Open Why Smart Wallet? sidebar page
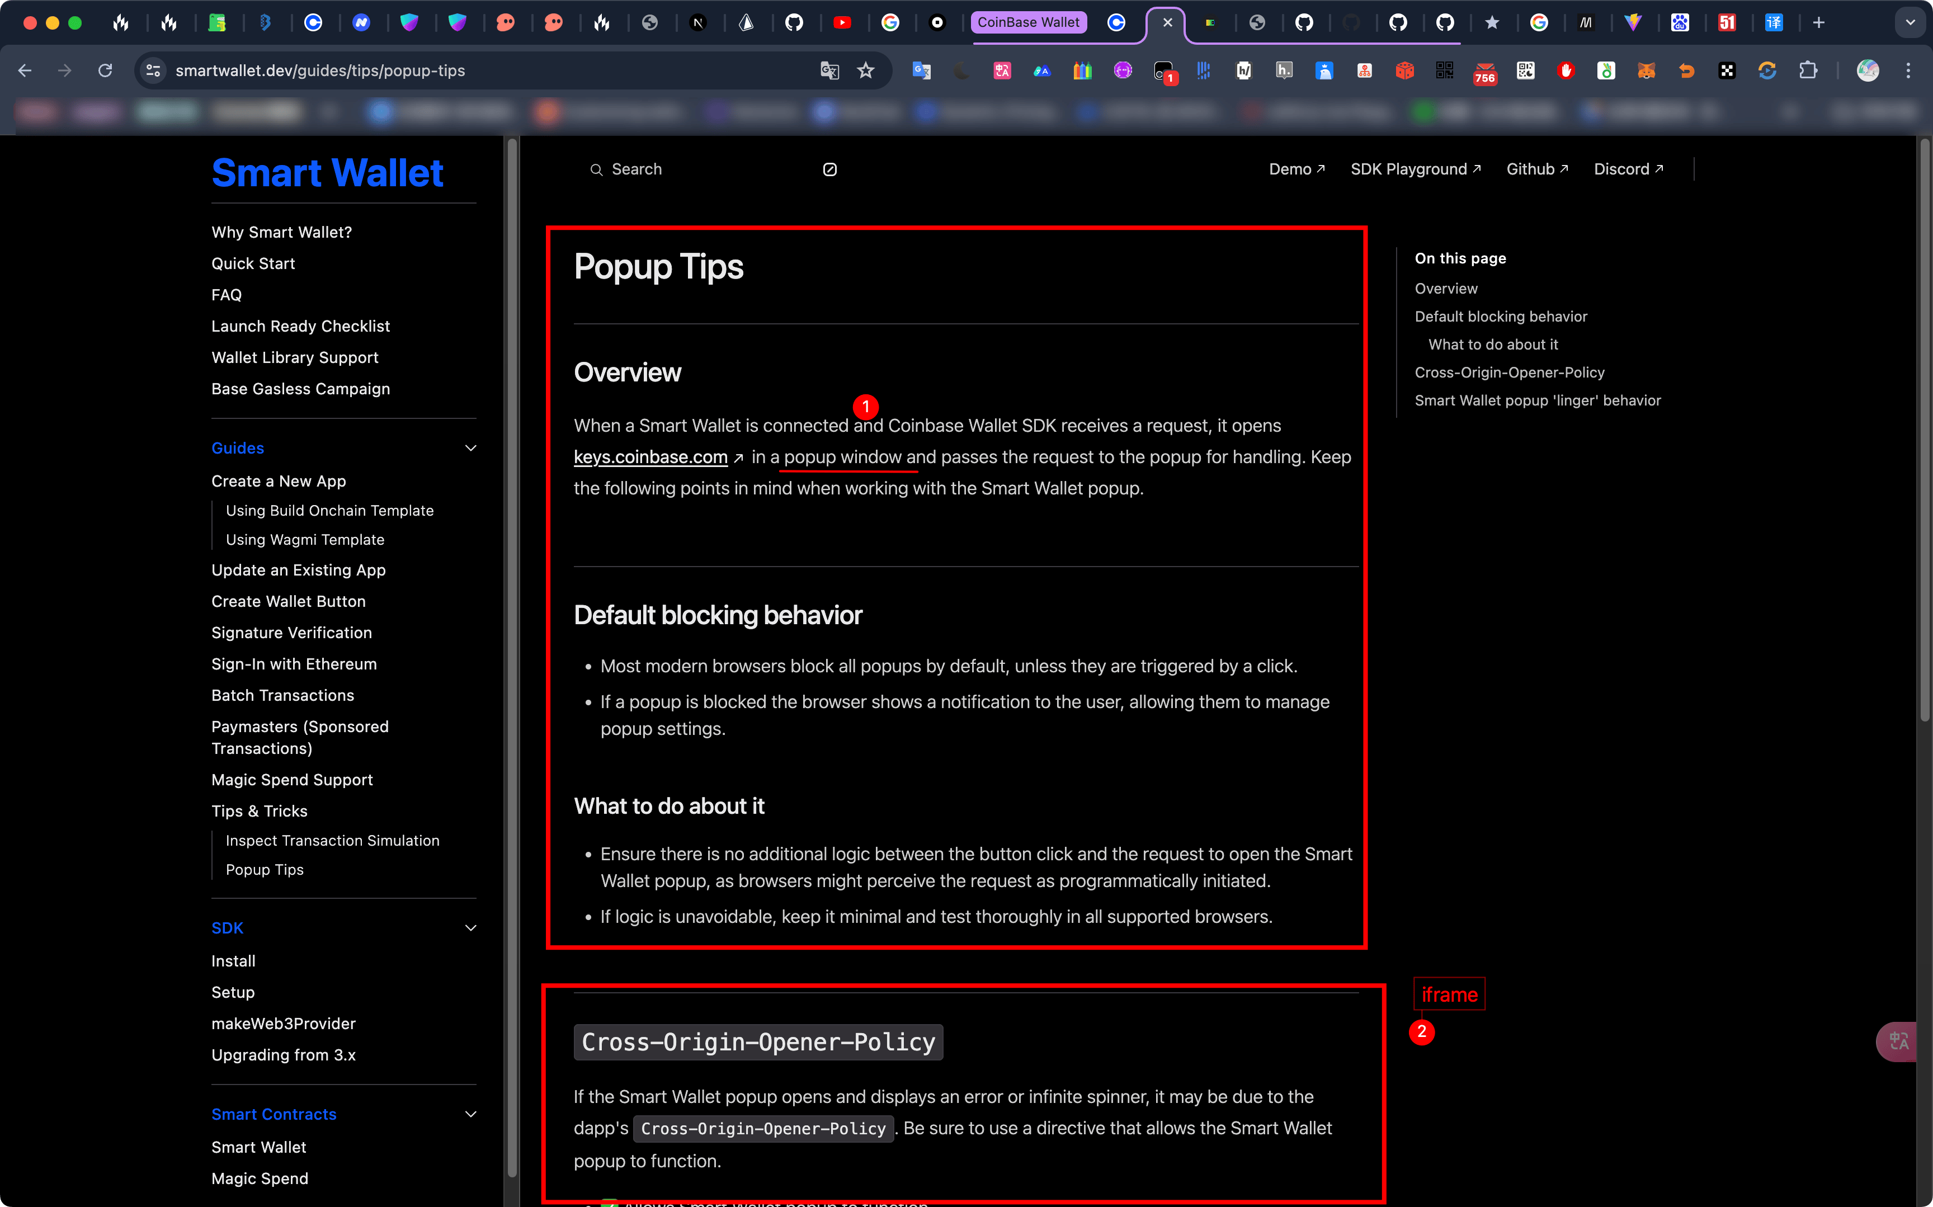The width and height of the screenshot is (1933, 1207). coord(281,232)
